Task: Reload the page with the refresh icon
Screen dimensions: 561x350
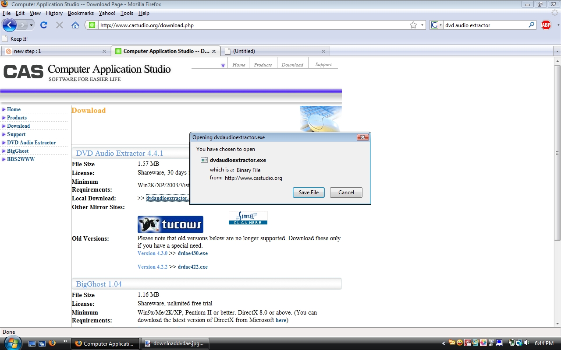Action: (44, 25)
